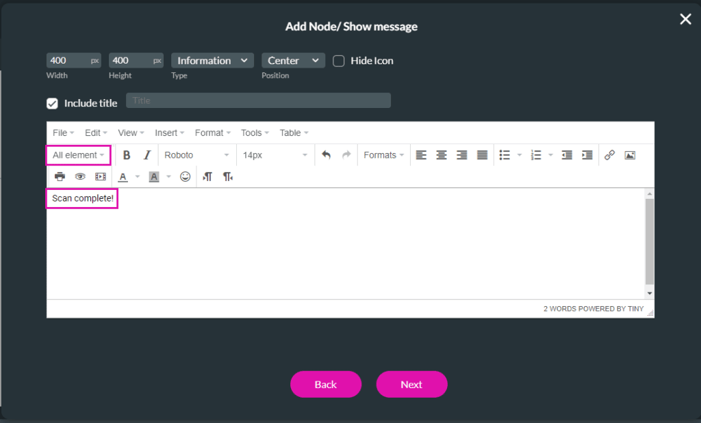The image size is (701, 423).
Task: Insert media using the media icon
Action: pos(99,176)
